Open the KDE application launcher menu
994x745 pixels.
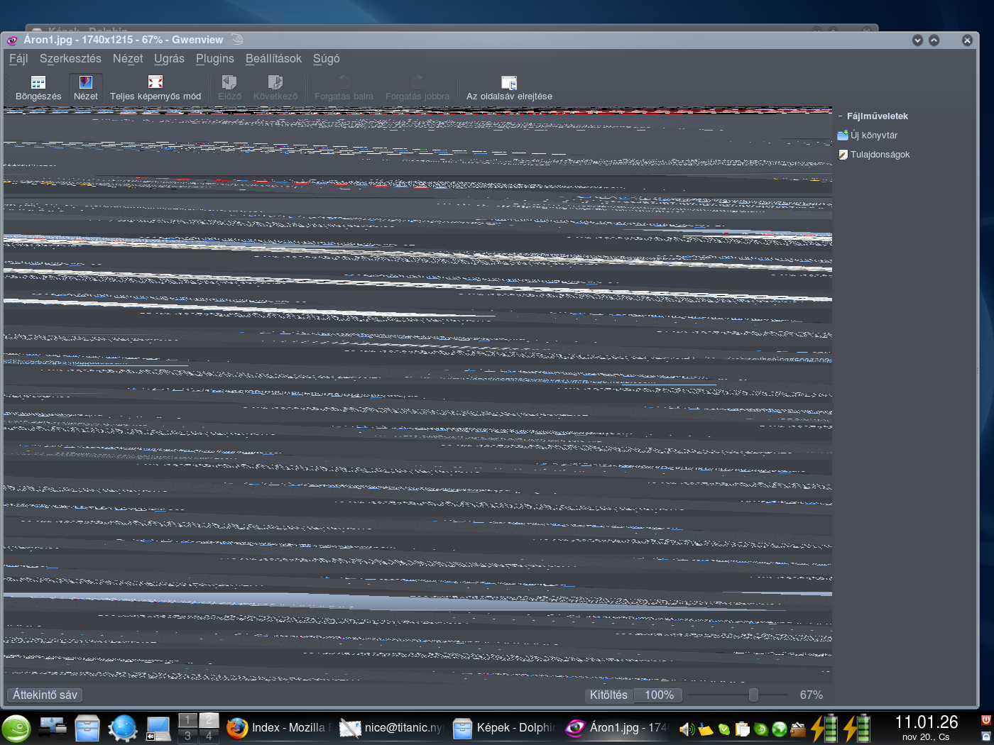tap(16, 729)
